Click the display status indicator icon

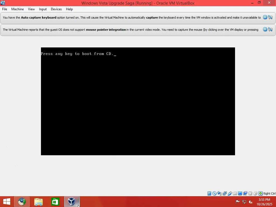pos(240,194)
